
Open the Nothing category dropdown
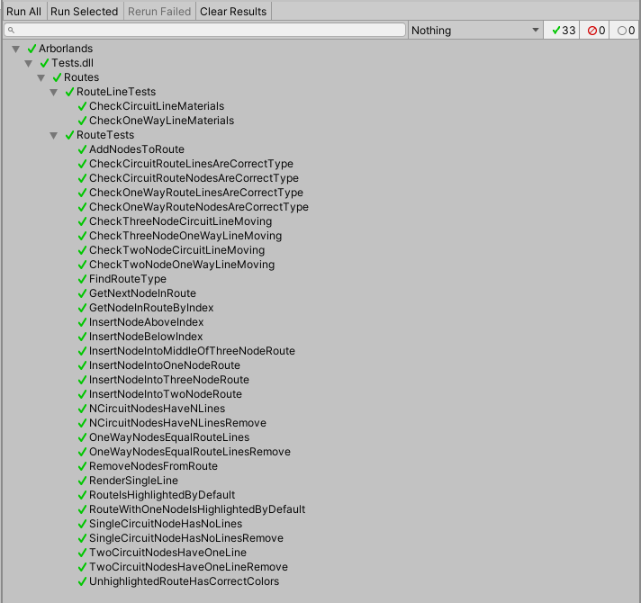point(474,31)
